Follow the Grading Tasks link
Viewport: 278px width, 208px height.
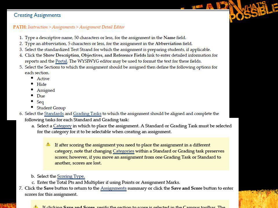(87, 114)
